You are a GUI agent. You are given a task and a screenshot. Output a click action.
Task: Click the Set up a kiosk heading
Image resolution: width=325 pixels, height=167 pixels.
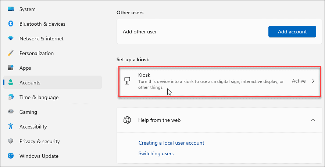coord(133,60)
